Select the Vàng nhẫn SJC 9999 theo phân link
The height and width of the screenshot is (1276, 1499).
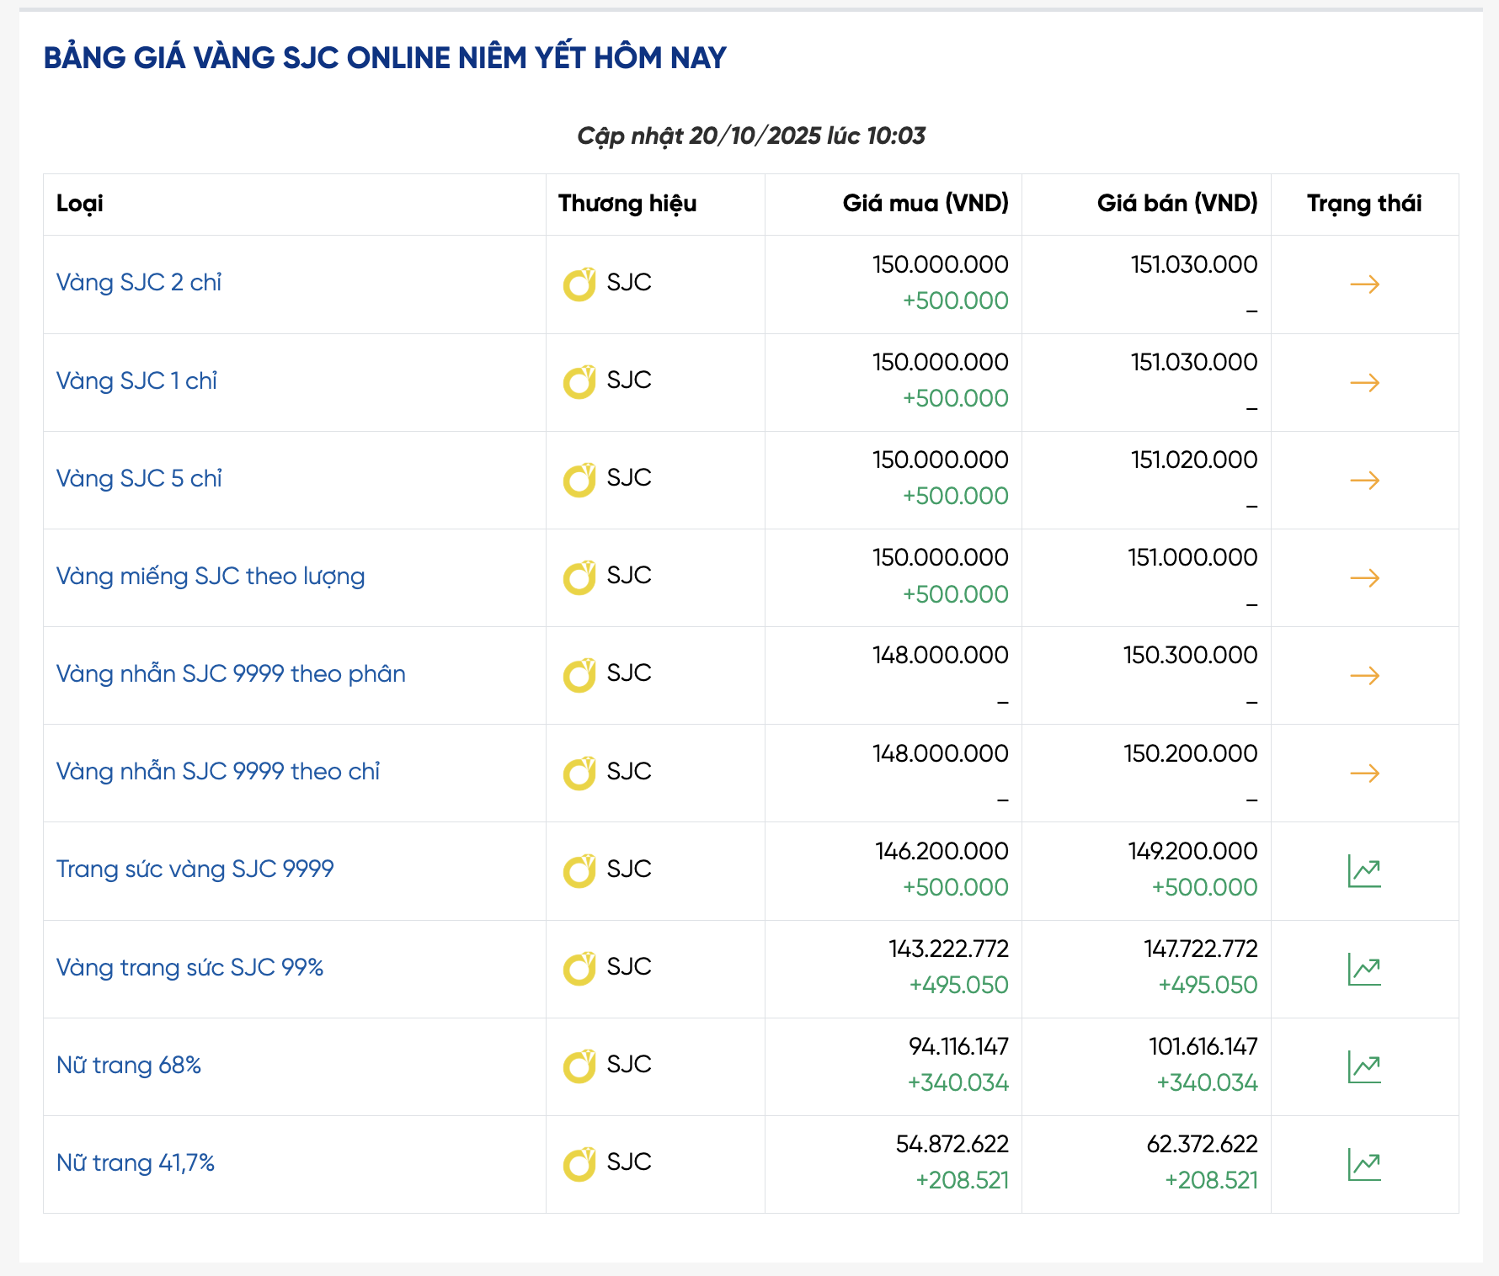tap(231, 674)
